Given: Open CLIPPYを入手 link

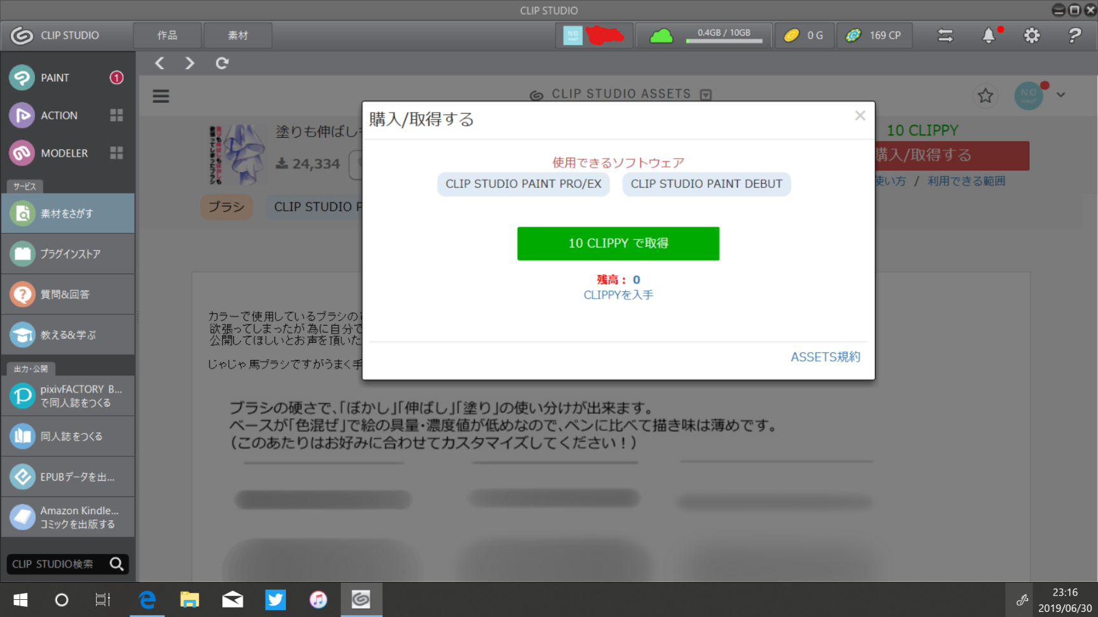Looking at the screenshot, I should click(618, 295).
